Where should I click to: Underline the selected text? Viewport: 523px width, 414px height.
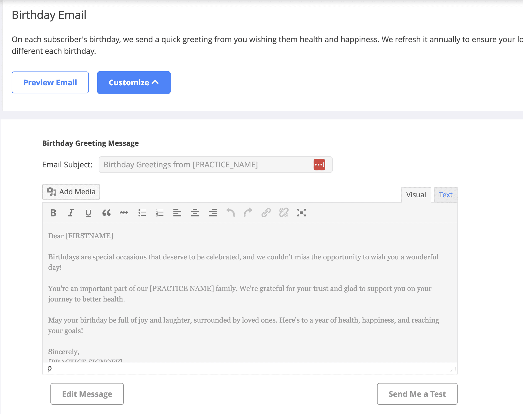click(x=88, y=213)
